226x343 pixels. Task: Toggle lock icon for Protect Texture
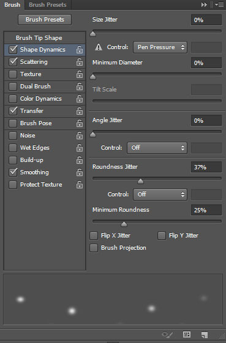coord(80,185)
